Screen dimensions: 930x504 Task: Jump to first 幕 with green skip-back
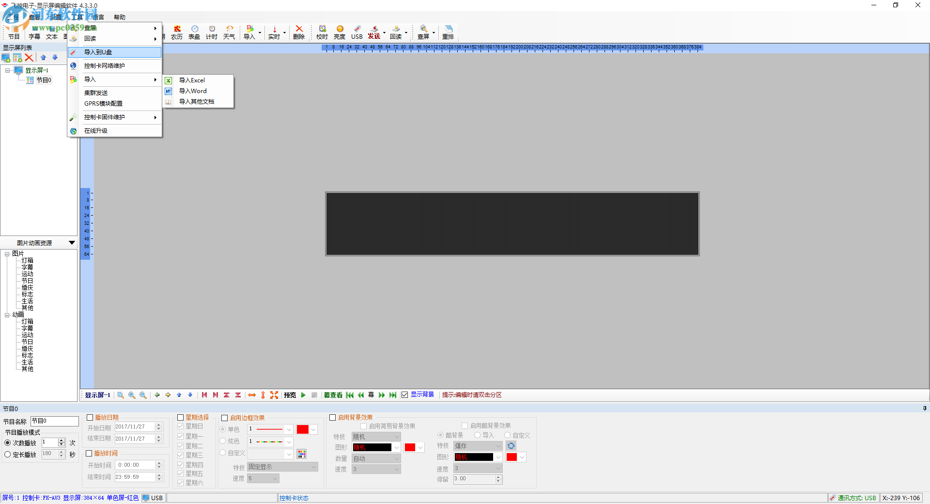[350, 395]
